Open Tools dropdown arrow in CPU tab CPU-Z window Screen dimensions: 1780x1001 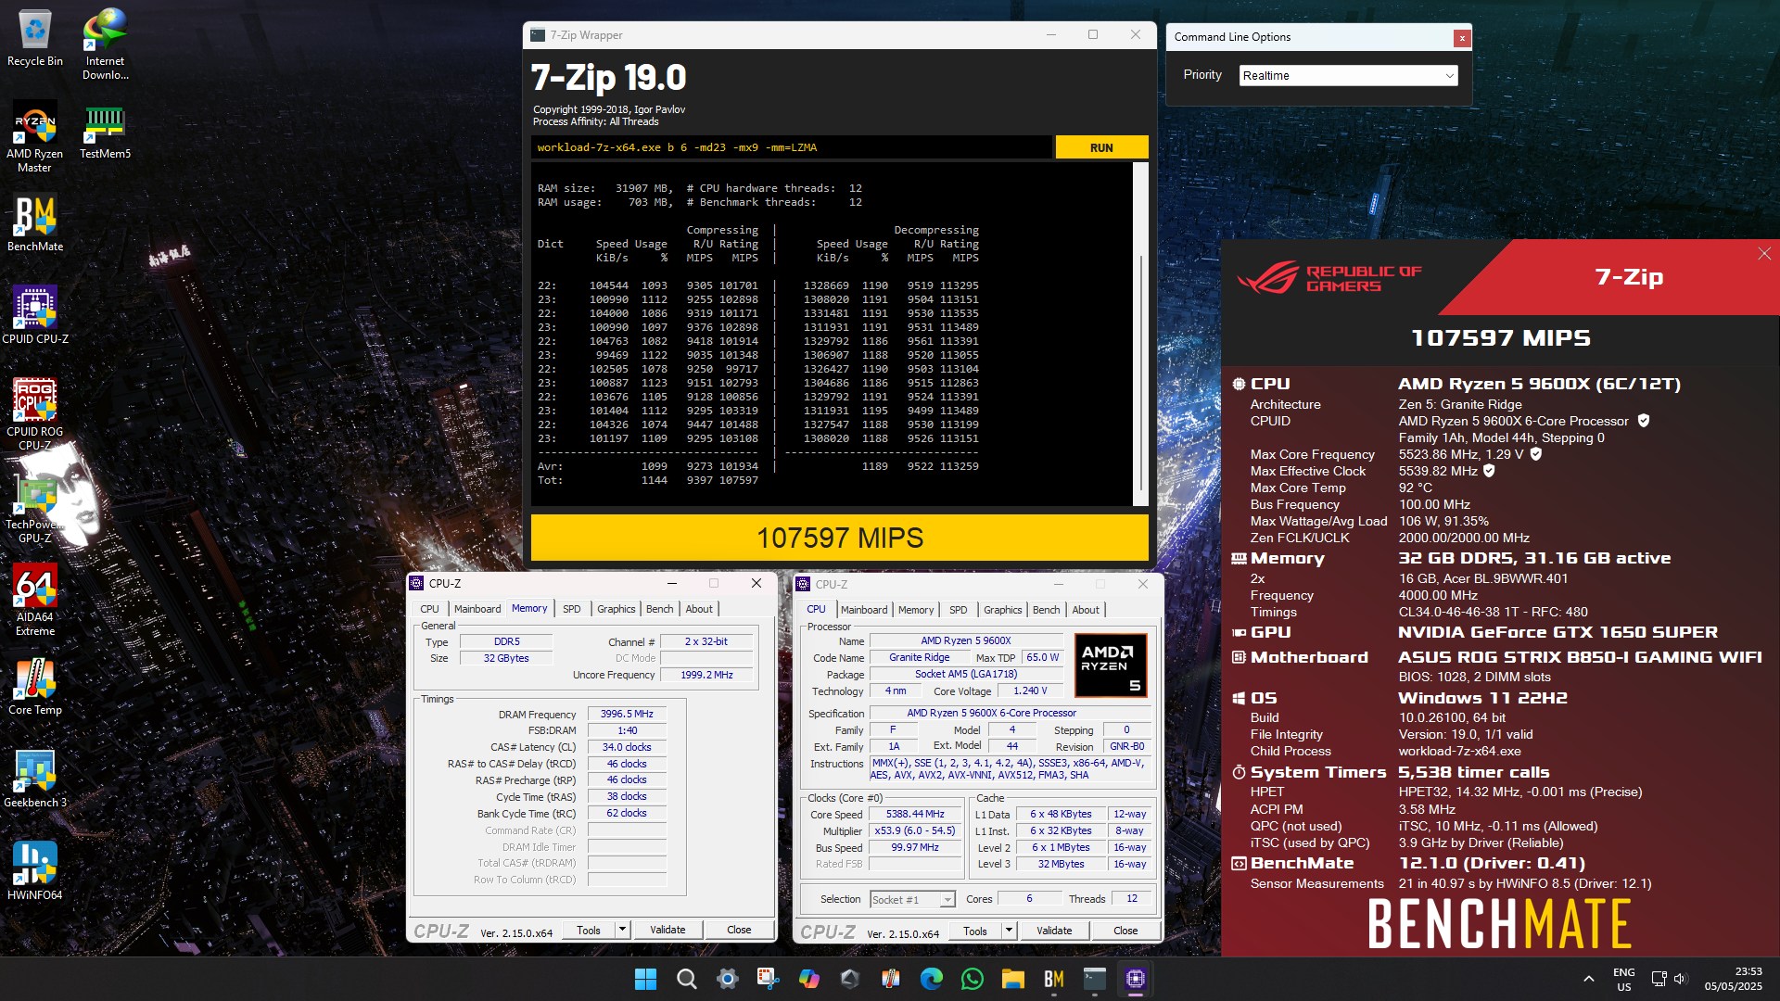click(1009, 931)
